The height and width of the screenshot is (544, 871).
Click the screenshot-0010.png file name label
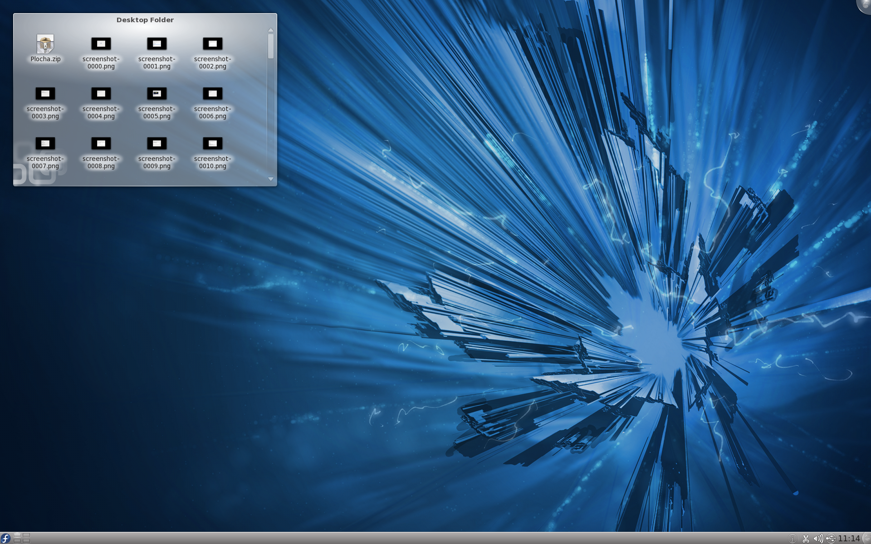pyautogui.click(x=213, y=162)
